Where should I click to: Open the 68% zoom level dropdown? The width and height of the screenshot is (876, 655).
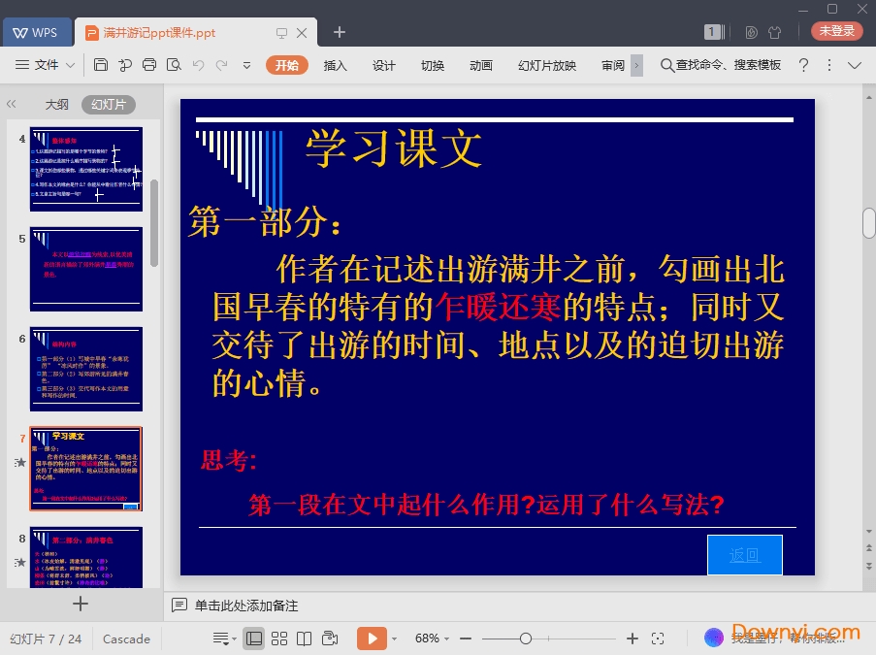click(432, 639)
